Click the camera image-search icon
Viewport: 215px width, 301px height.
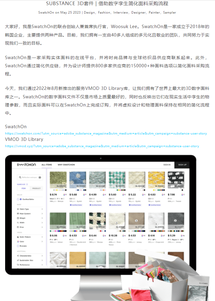pyautogui.click(x=40, y=177)
